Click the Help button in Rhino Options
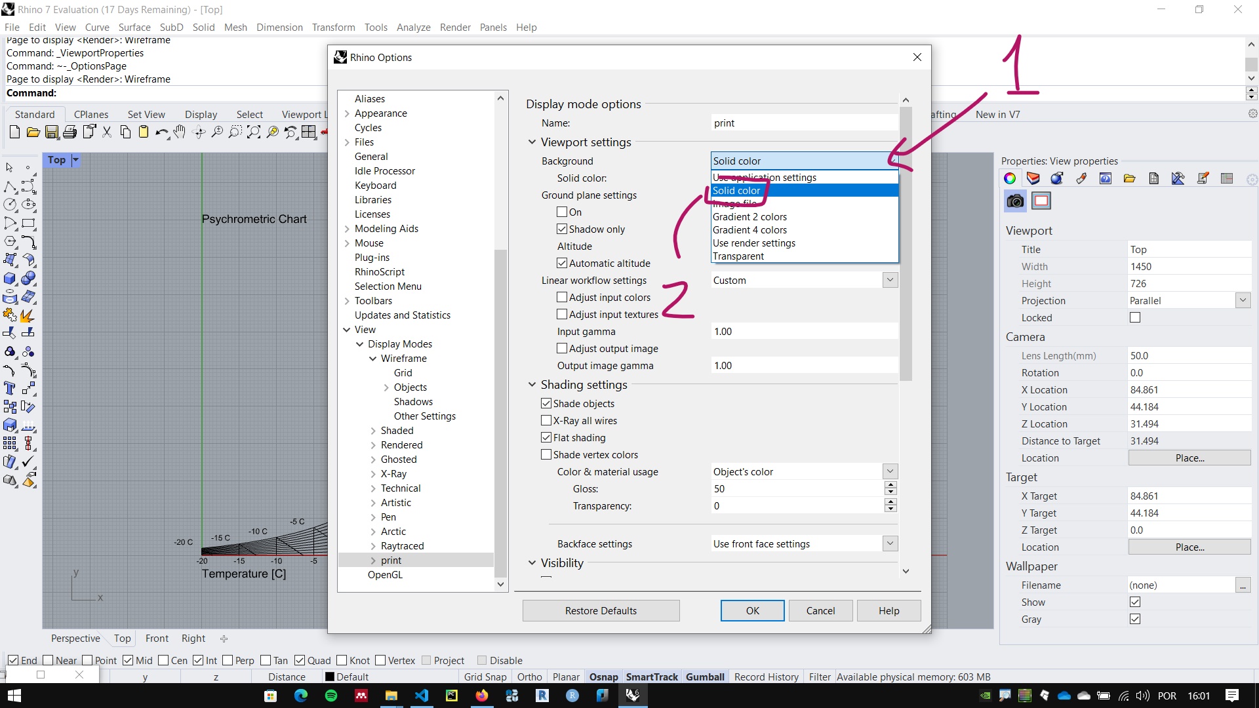 point(889,610)
